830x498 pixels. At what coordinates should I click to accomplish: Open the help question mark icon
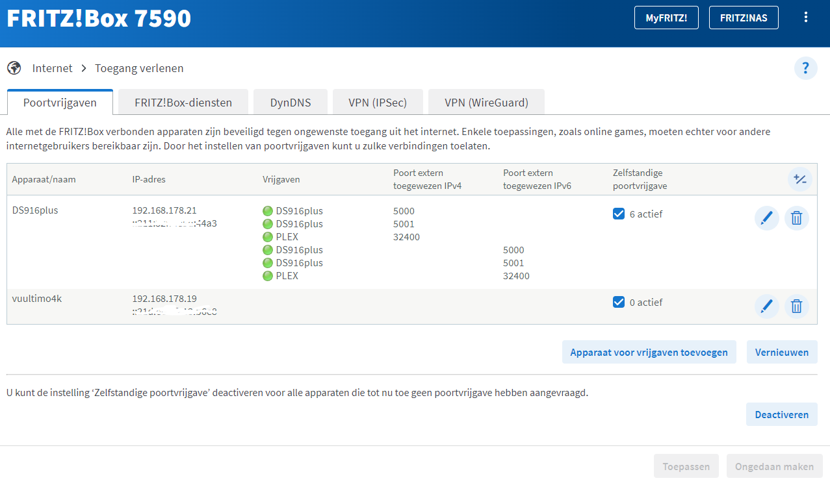click(x=805, y=68)
